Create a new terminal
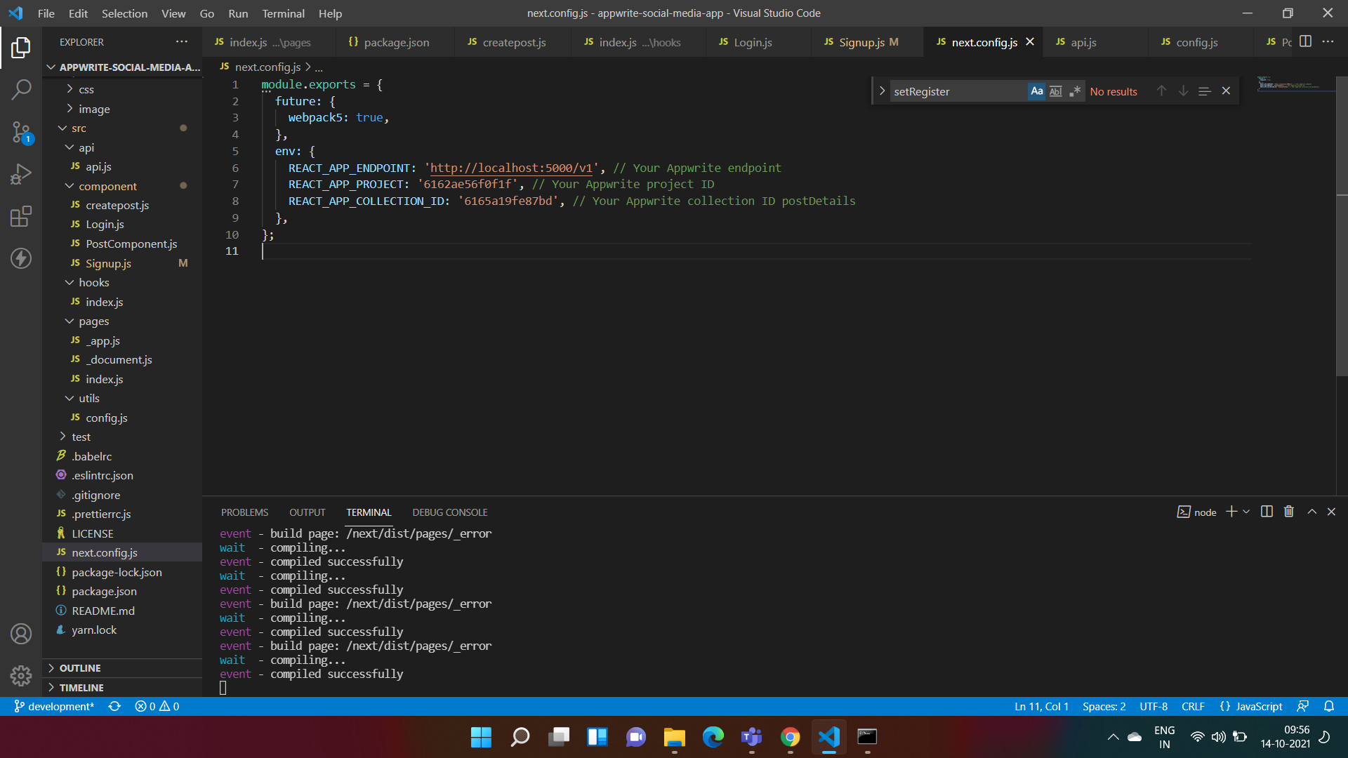Screen dimensions: 1348x758 click(1231, 512)
